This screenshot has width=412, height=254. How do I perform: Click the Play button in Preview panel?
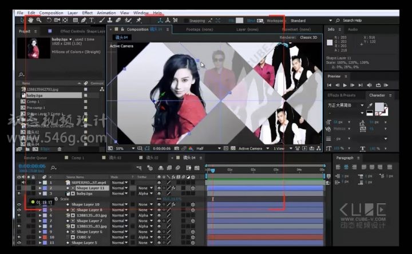(344, 85)
